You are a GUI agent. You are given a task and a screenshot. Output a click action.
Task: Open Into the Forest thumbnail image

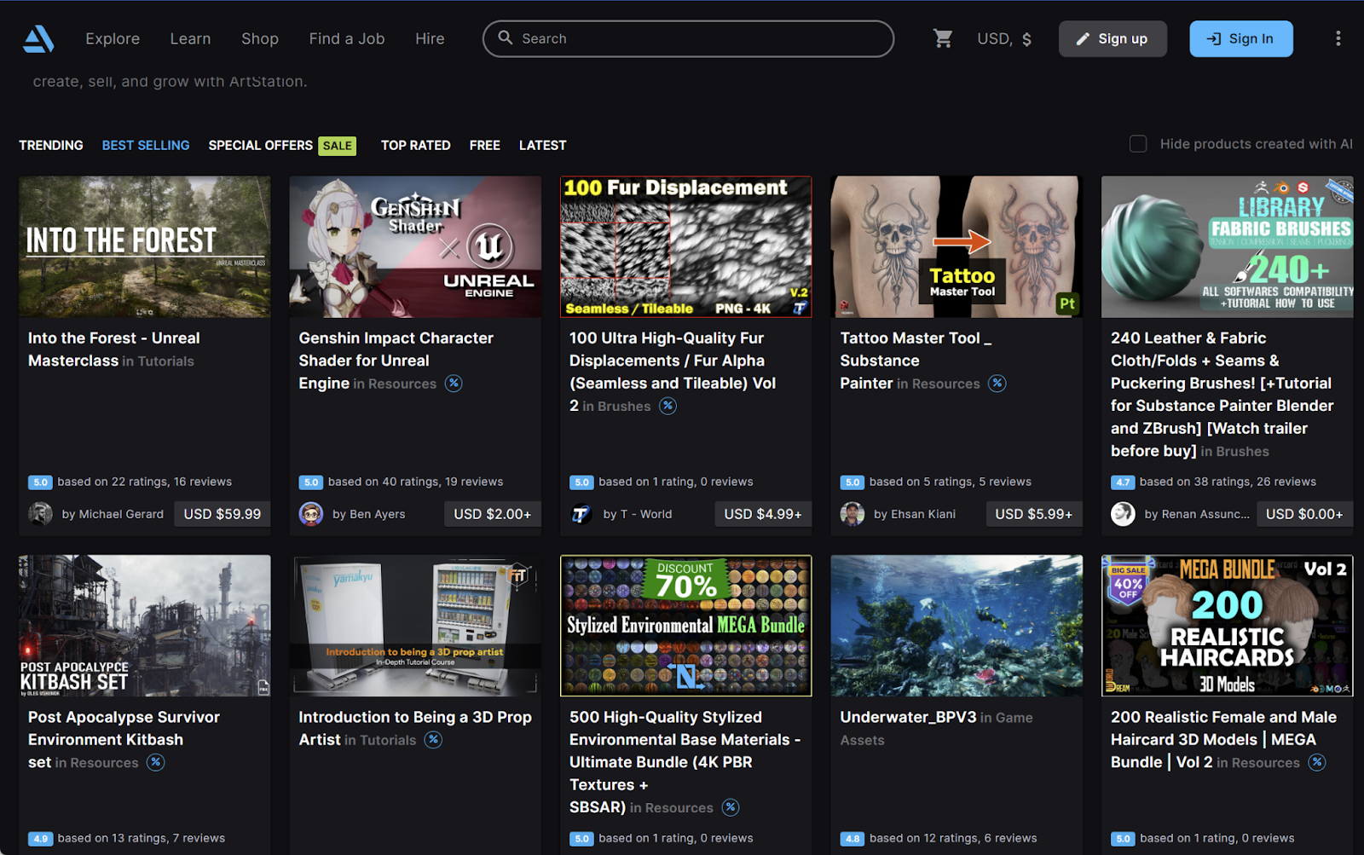pos(145,247)
